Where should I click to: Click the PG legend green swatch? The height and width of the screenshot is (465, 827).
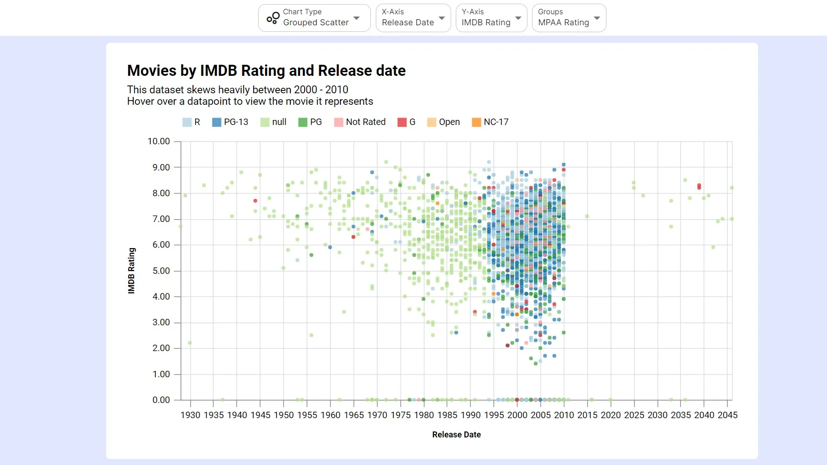coord(303,122)
